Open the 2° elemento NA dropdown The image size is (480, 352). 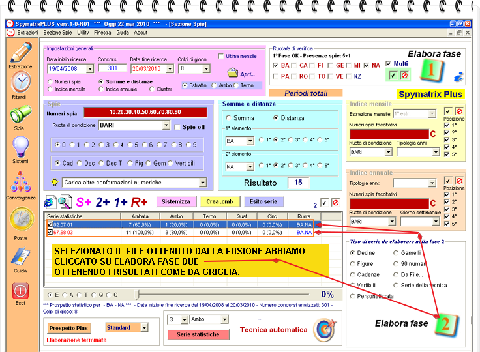coord(250,166)
